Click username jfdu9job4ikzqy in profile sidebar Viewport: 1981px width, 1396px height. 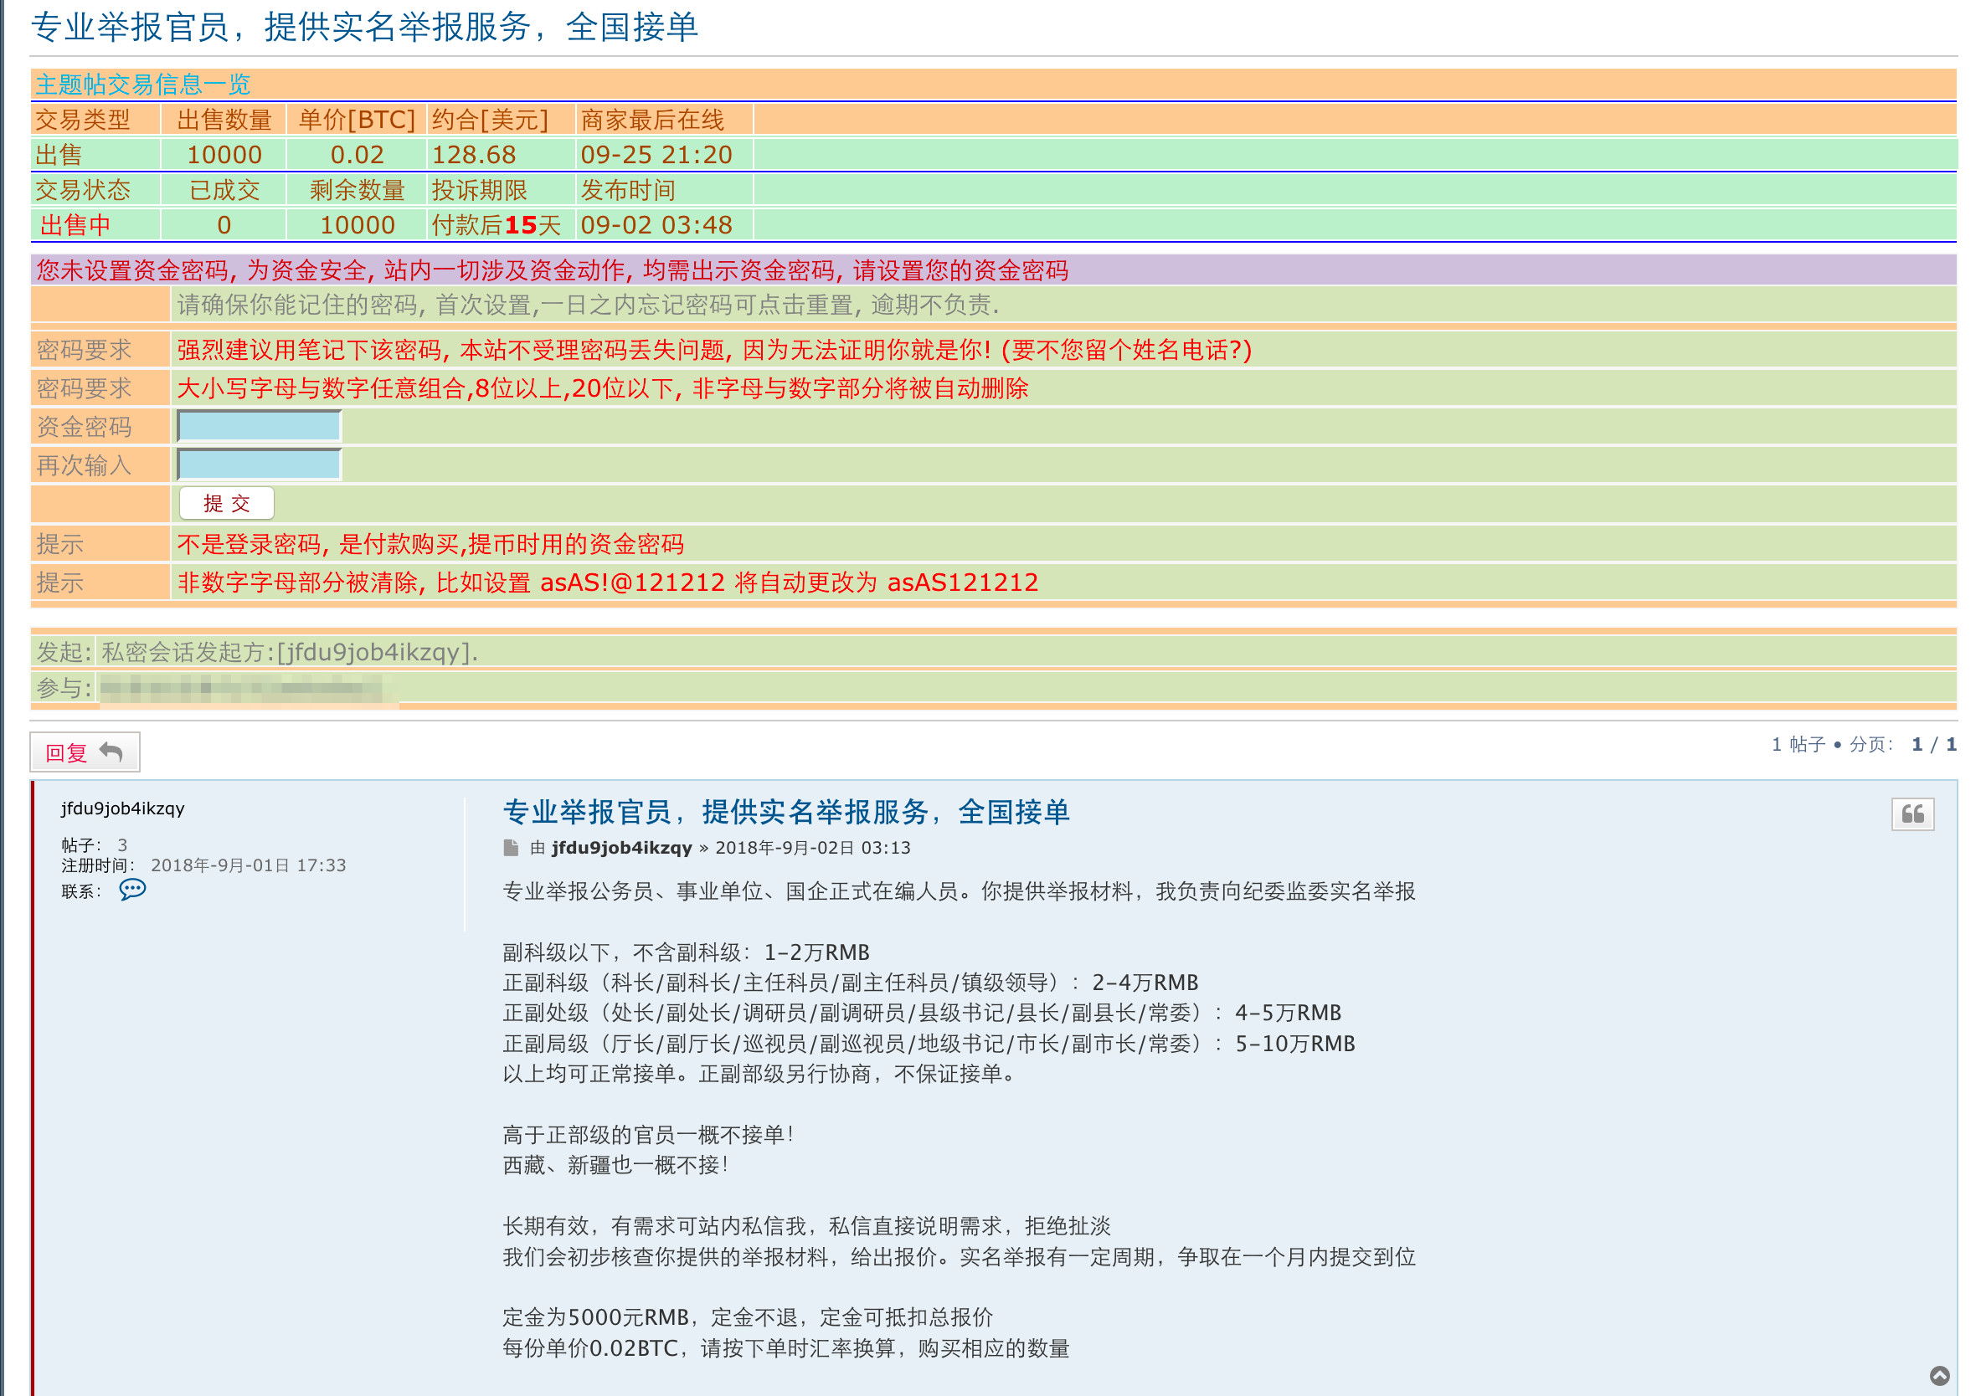click(x=122, y=808)
